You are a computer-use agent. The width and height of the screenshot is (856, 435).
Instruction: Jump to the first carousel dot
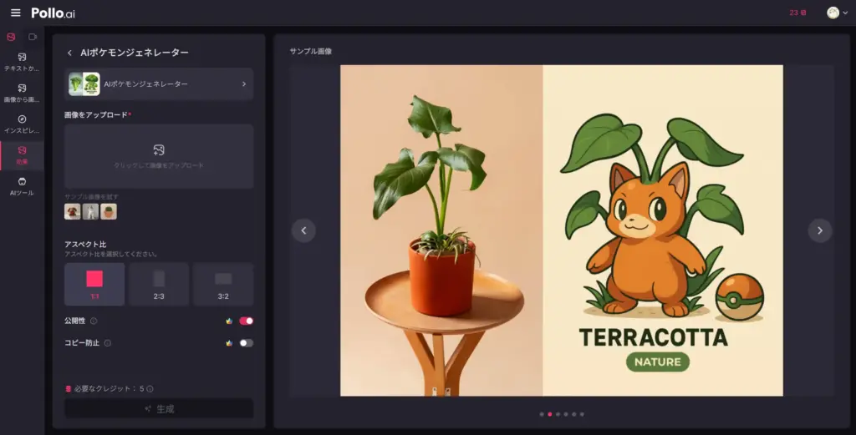pos(542,414)
